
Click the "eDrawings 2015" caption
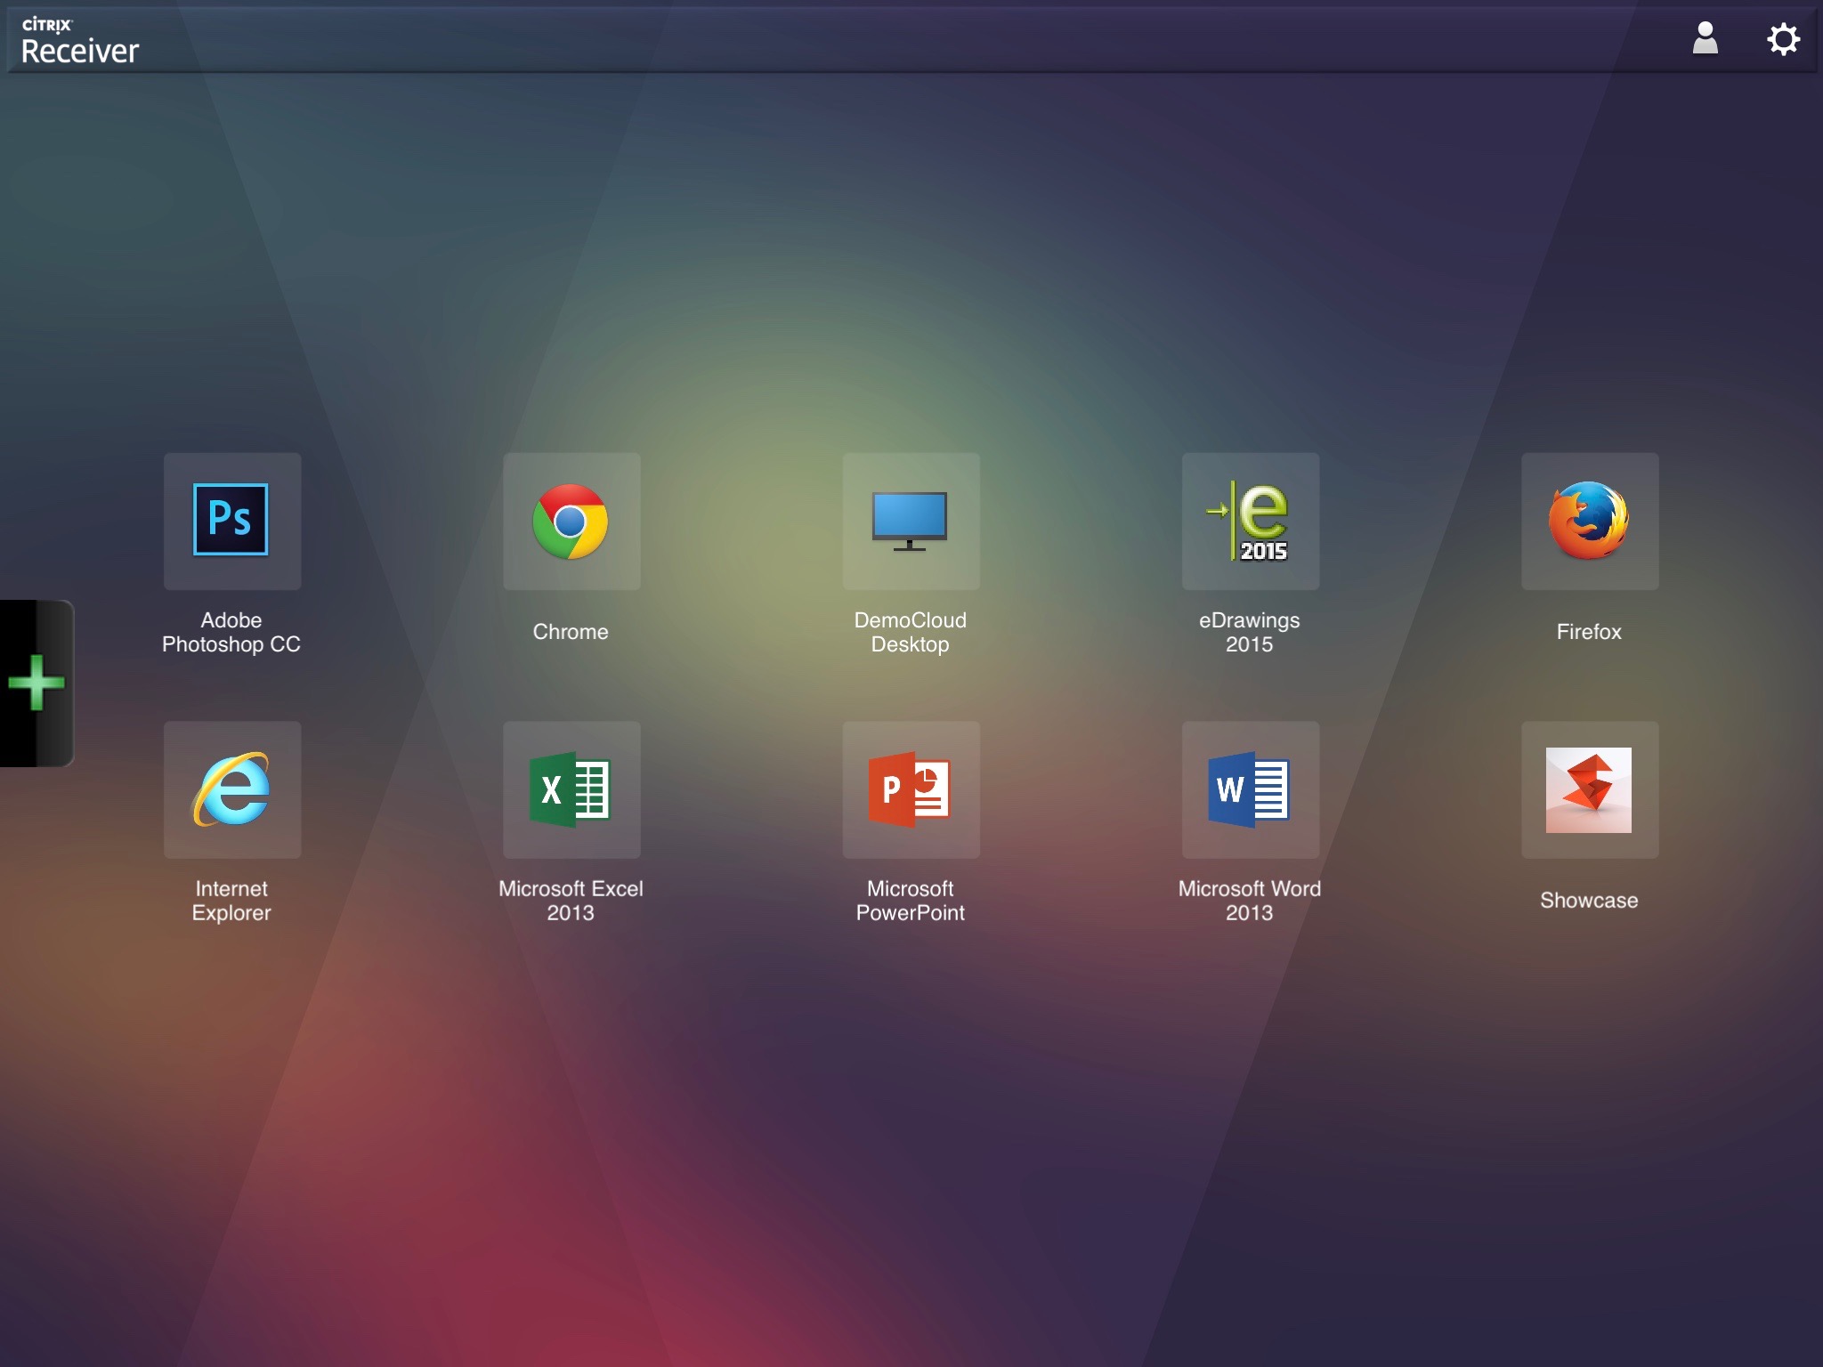point(1250,632)
